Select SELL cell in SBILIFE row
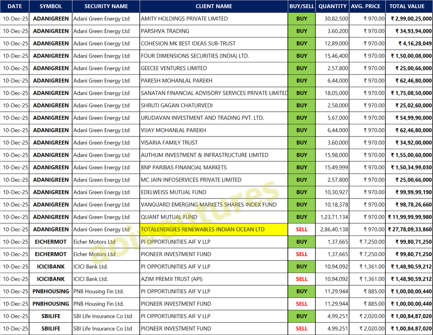This screenshot has width=433, height=335. (x=302, y=329)
